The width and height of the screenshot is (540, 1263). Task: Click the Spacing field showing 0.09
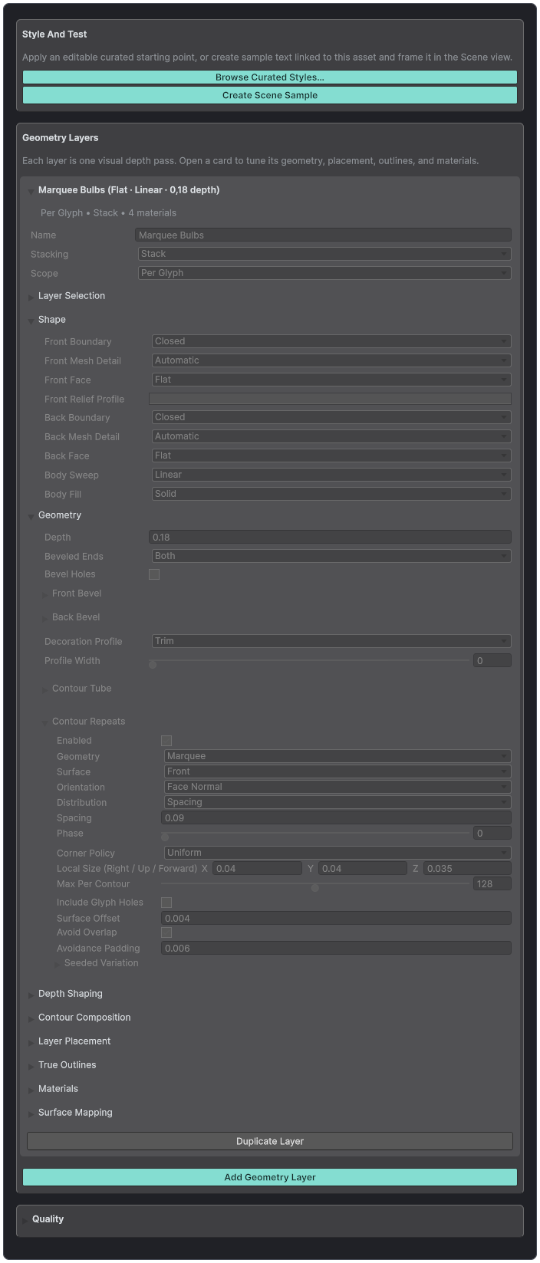(x=336, y=818)
